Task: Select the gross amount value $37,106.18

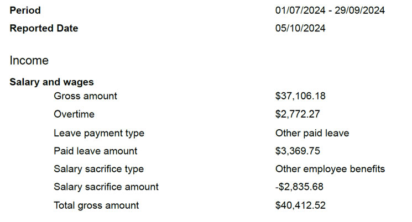Action: click(300, 96)
